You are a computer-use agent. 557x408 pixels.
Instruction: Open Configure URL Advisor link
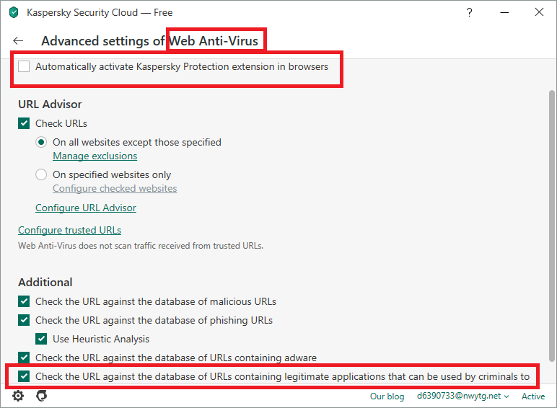86,208
